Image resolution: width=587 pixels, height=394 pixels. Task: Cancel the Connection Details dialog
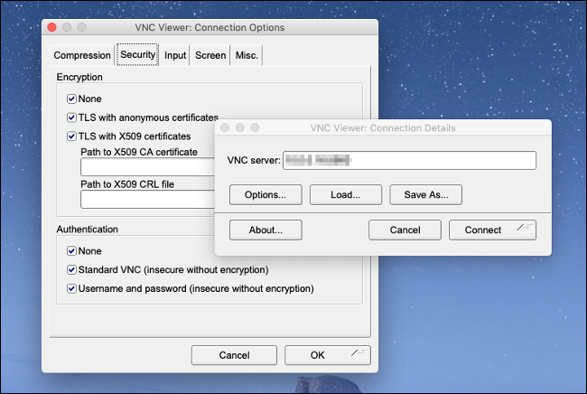tap(405, 230)
